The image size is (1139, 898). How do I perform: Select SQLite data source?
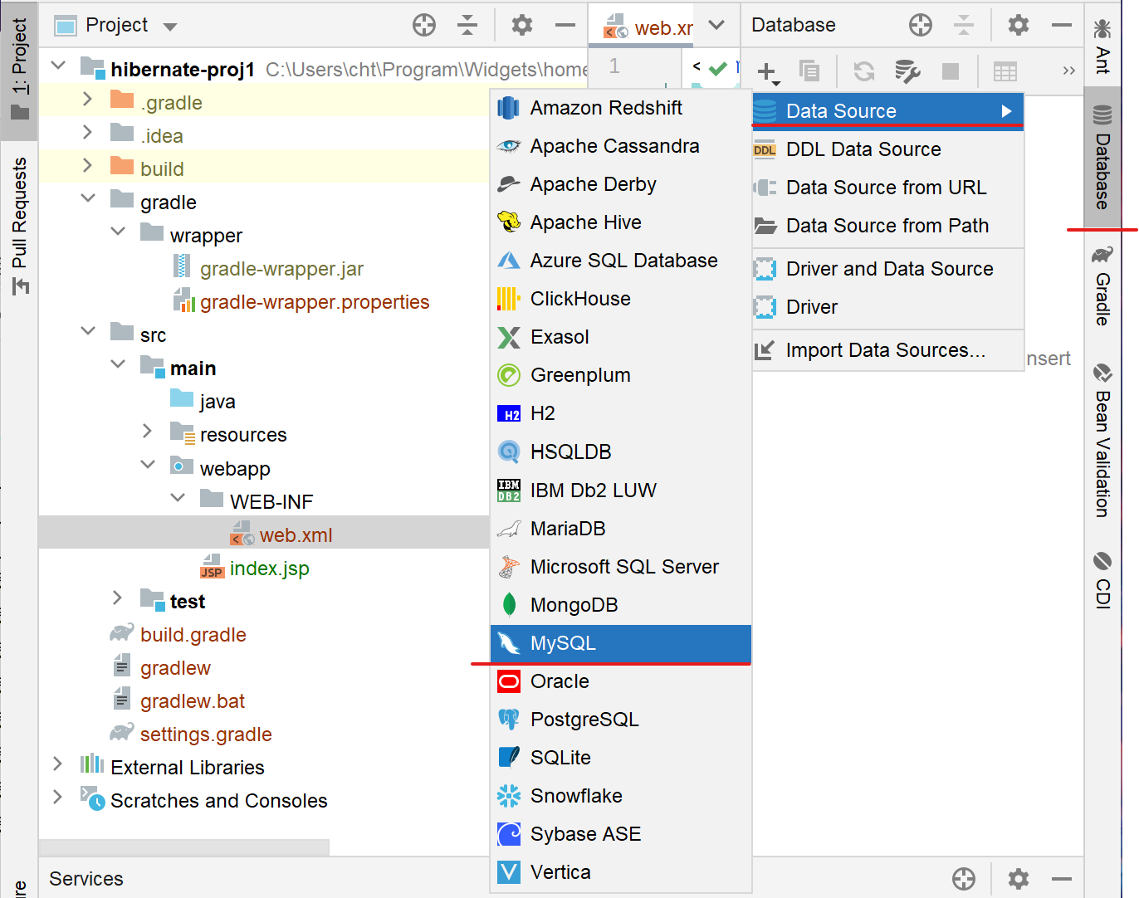point(621,758)
